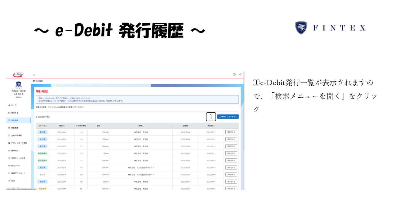Image resolution: width=393 pixels, height=221 pixels.
Task: Click payment due date 2023/12/22
Action: [x=211, y=132]
